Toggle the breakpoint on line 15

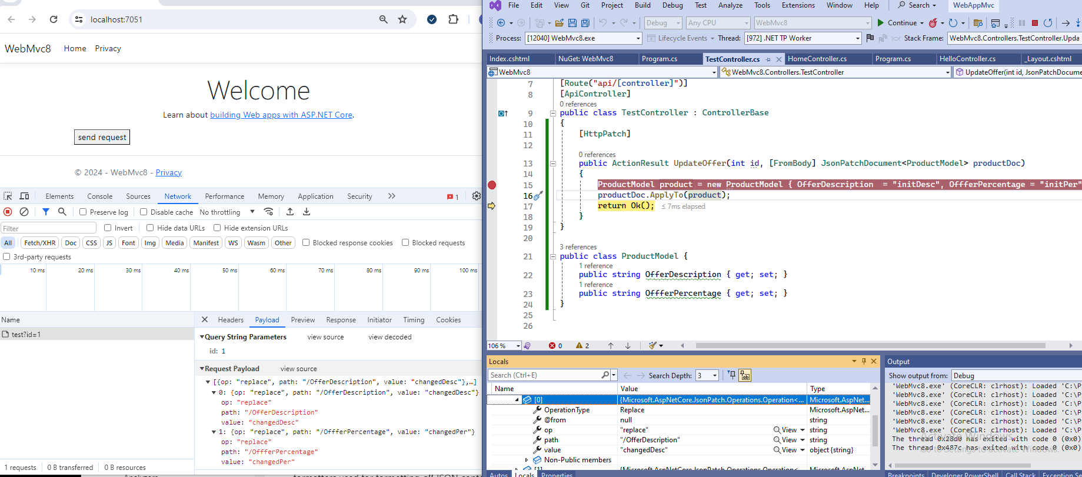(492, 185)
